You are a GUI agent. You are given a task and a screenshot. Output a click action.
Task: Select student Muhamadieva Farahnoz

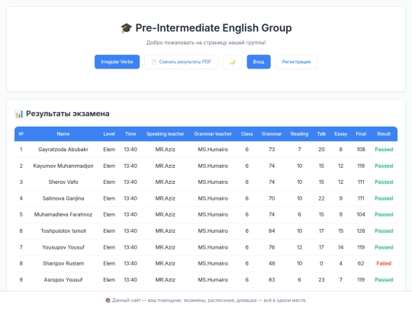(x=63, y=214)
